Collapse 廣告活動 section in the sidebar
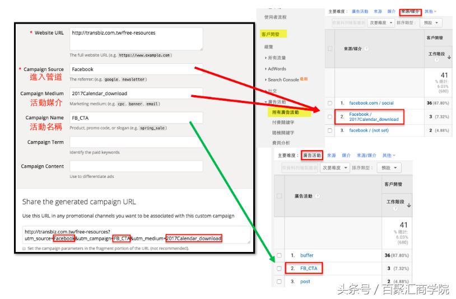Viewport: 456px width, 299px height. pos(275,102)
